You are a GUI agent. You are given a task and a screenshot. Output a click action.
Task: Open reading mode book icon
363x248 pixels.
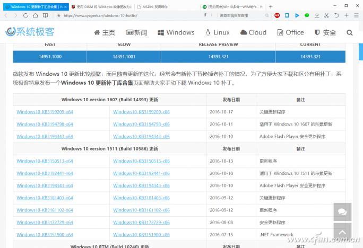[46, 15]
